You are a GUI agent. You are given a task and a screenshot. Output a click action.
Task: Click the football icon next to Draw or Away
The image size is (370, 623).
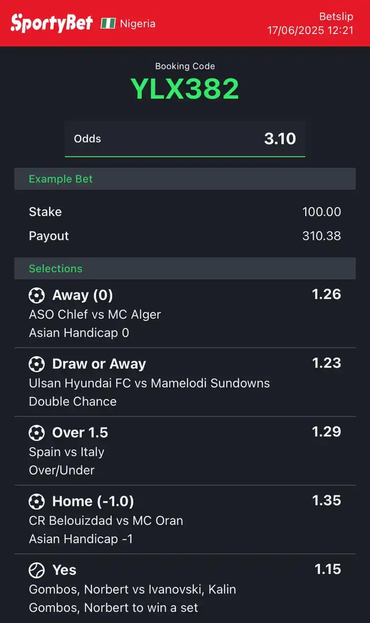(37, 364)
